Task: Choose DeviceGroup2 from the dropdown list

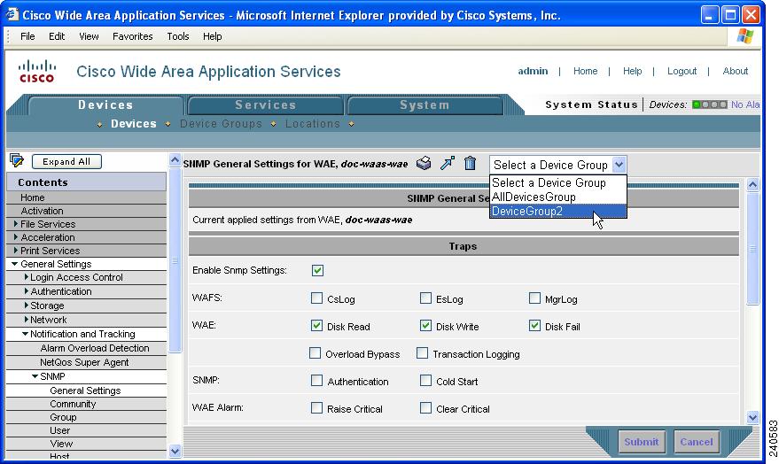Action: point(558,211)
